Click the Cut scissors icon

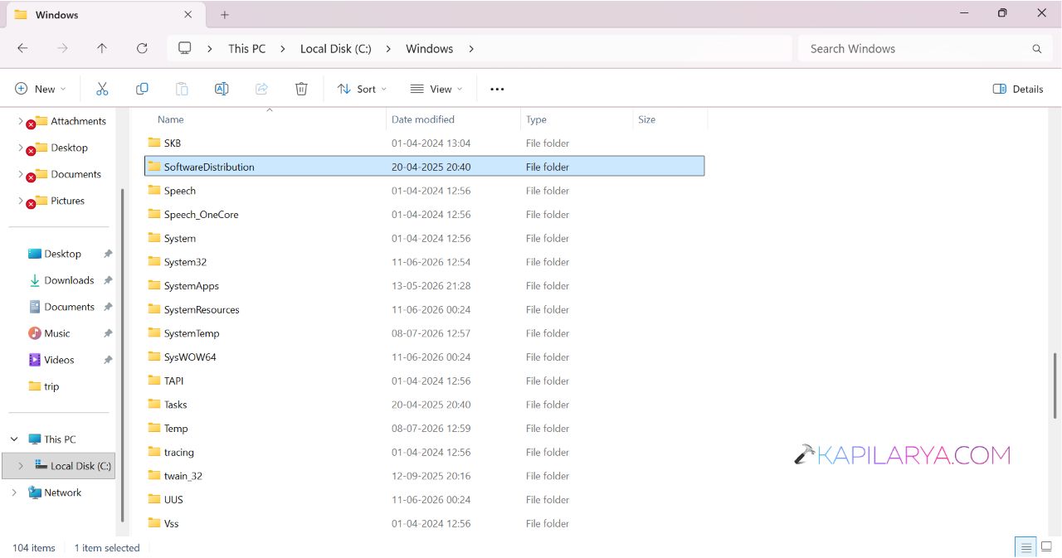[x=102, y=89]
